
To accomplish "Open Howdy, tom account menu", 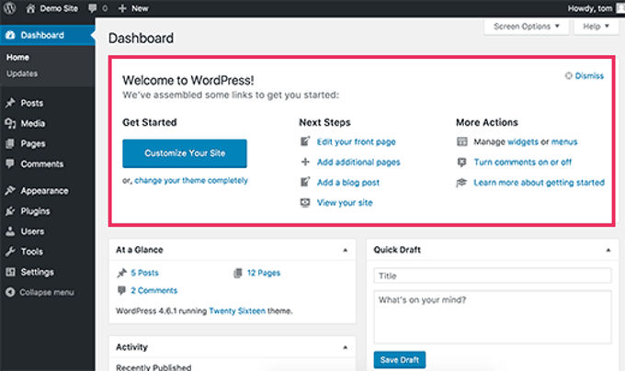I will (x=596, y=8).
